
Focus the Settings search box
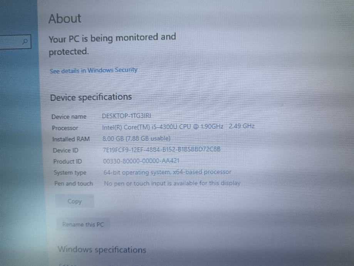tap(15, 42)
